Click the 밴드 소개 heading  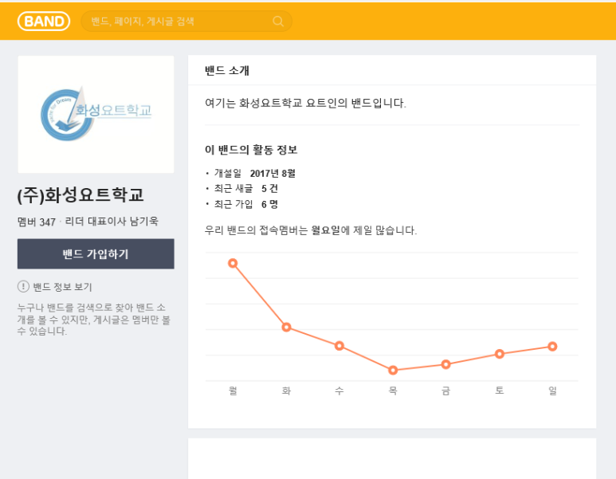pyautogui.click(x=227, y=70)
